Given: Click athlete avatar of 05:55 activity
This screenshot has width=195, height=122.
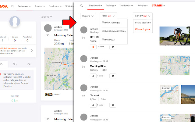Looking at the screenshot, I should tap(84, 117).
